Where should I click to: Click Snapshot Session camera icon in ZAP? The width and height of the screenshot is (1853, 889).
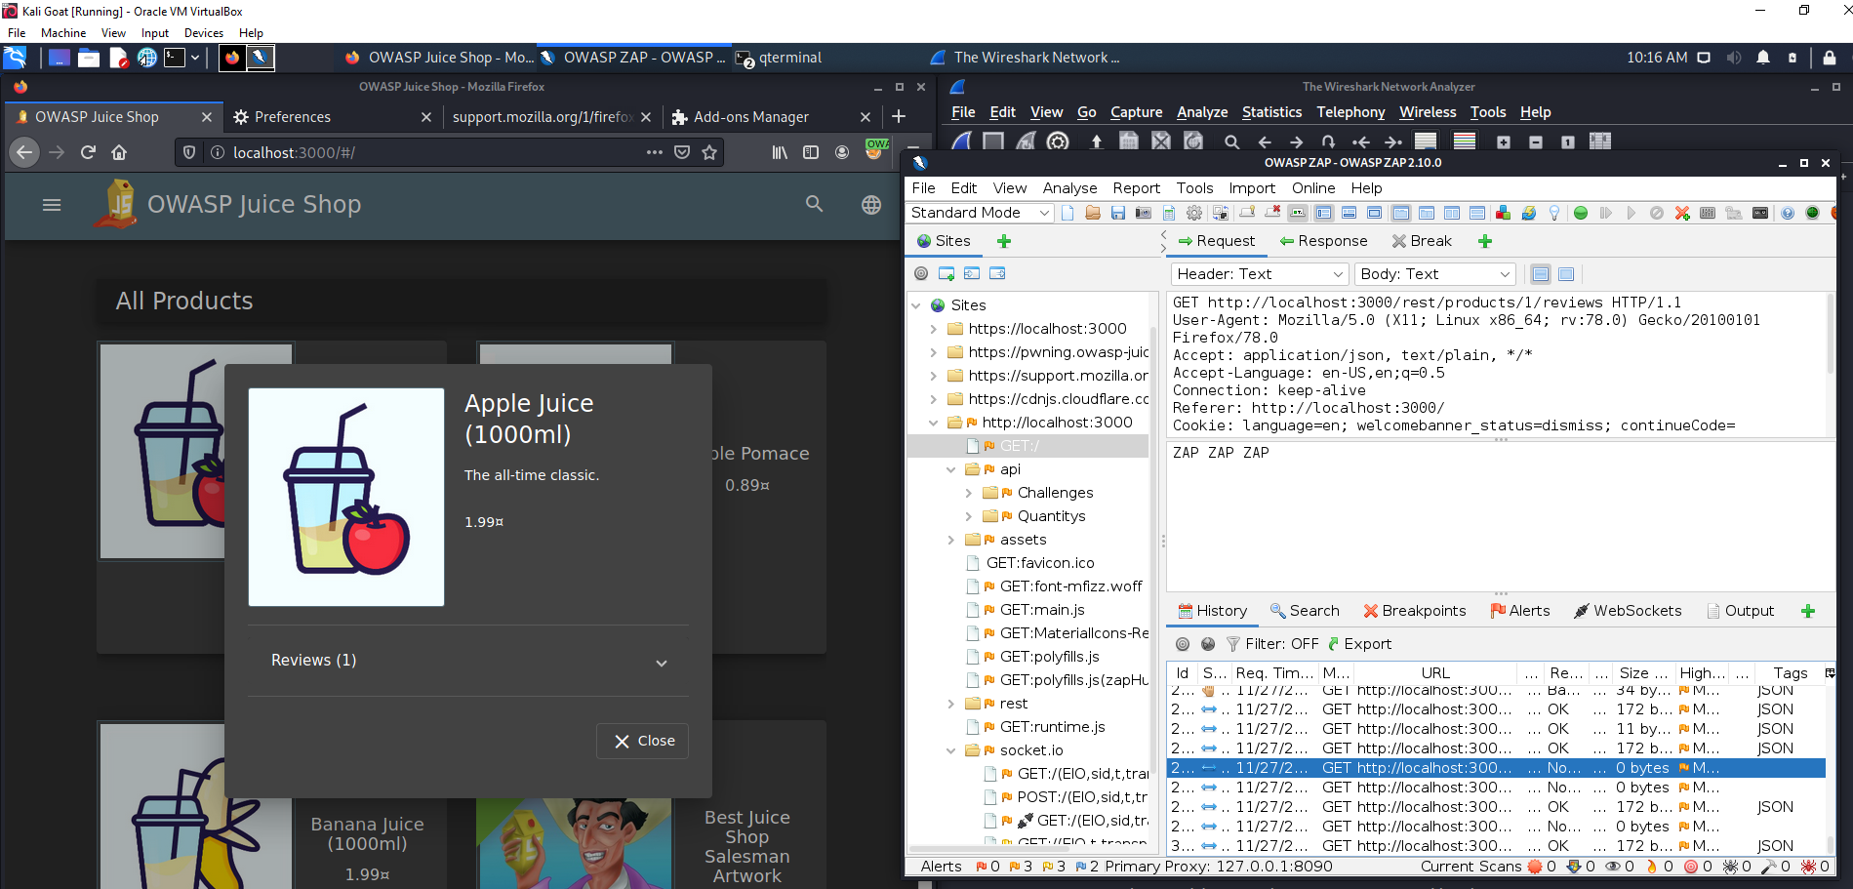click(x=1143, y=213)
